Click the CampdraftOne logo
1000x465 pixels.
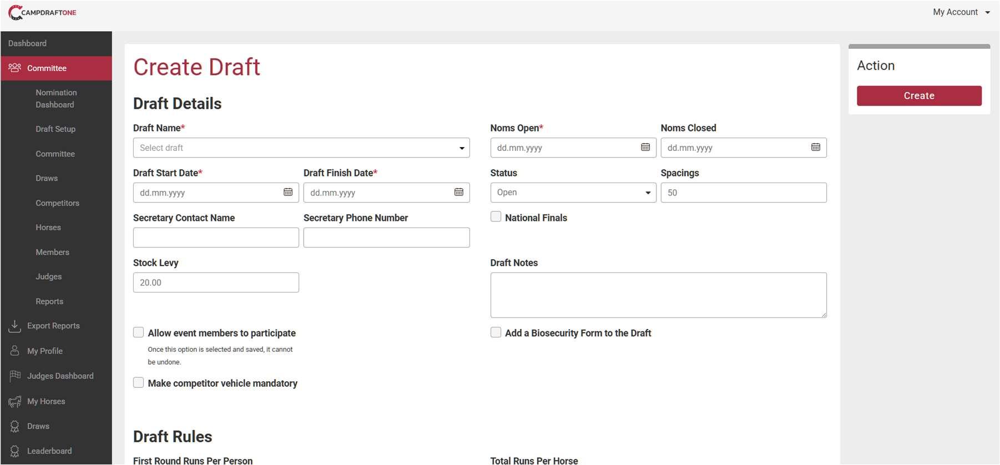point(42,12)
